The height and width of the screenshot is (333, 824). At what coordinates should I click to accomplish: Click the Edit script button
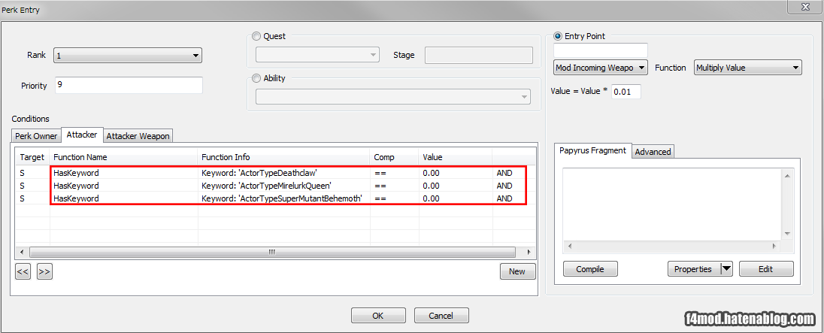(x=766, y=269)
